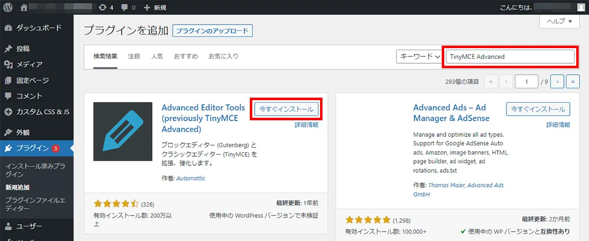Click the user avatar in admin bar

click(581, 7)
